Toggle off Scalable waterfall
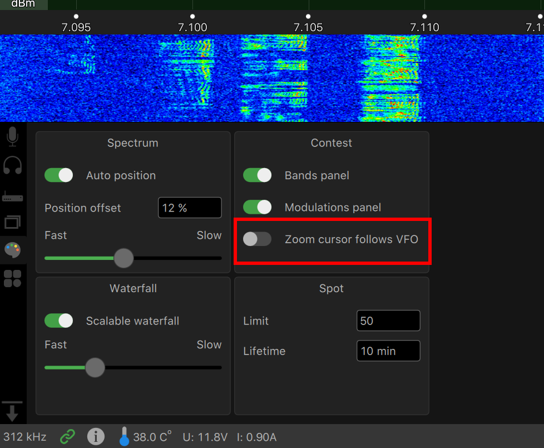 point(58,321)
